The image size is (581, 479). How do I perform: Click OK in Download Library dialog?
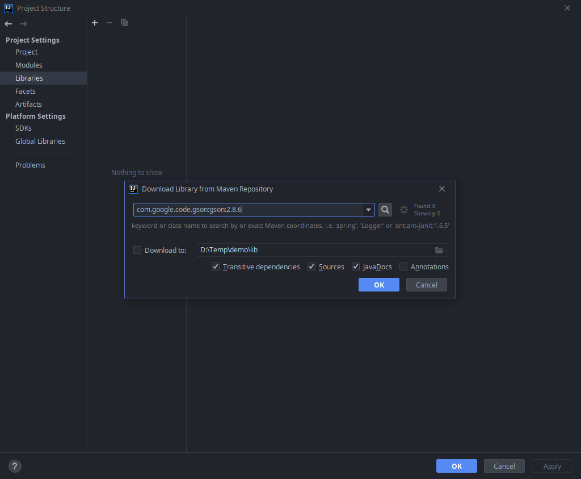(378, 285)
